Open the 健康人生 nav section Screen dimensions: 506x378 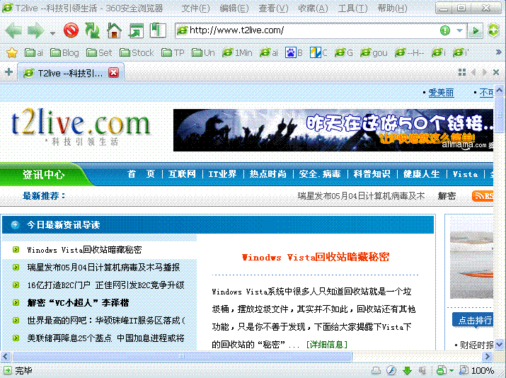click(x=422, y=174)
